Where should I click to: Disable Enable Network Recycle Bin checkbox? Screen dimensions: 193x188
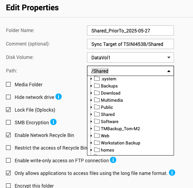point(8,135)
